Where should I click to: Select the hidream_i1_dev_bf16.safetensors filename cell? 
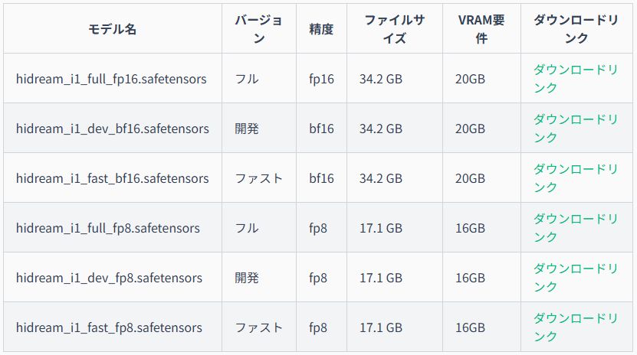113,129
